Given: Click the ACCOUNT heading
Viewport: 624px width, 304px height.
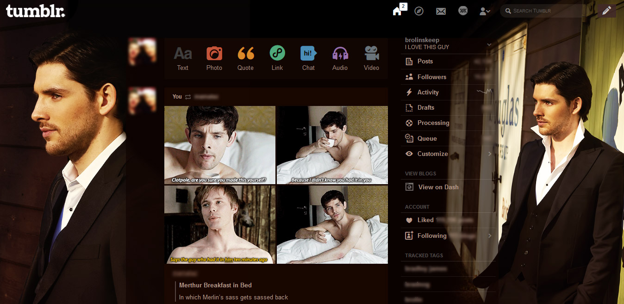Looking at the screenshot, I should [x=417, y=207].
